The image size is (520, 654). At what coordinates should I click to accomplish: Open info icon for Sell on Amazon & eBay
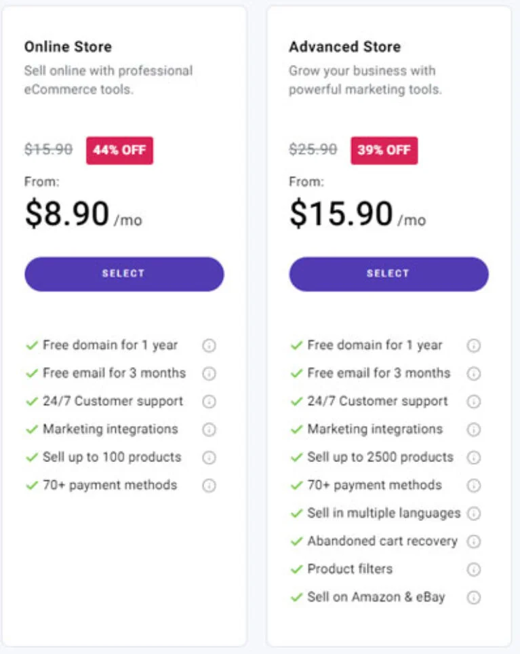pos(474,597)
